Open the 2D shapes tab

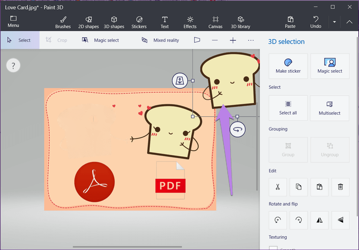click(x=88, y=22)
